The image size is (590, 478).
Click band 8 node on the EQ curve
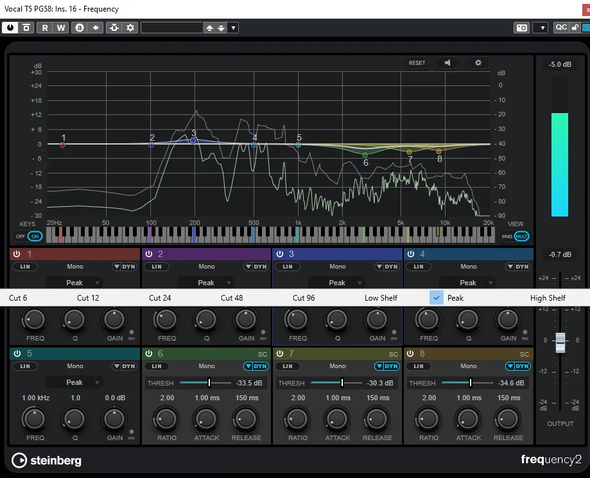tap(438, 151)
